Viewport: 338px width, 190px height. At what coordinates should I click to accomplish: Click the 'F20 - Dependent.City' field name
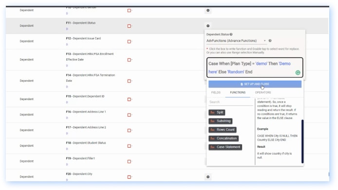79,174
